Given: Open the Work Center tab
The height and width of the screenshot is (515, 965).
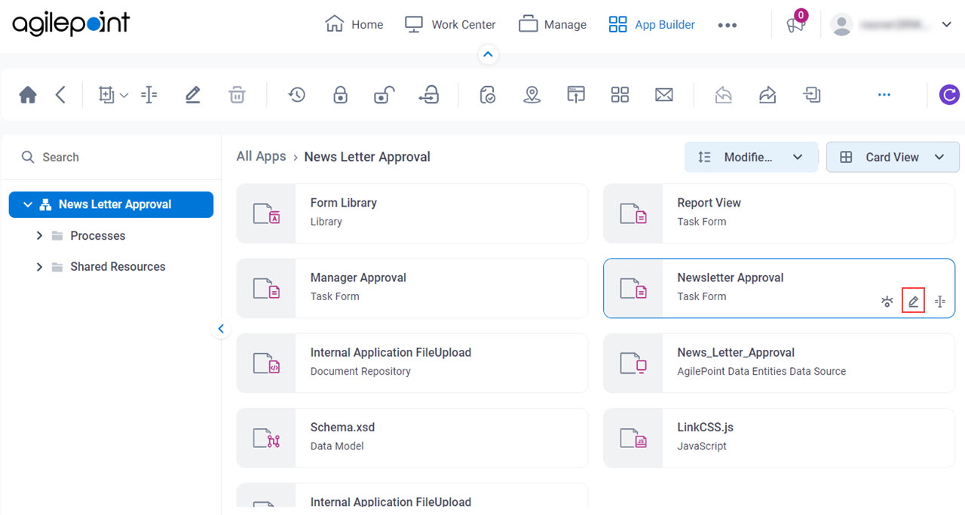Looking at the screenshot, I should pyautogui.click(x=450, y=25).
